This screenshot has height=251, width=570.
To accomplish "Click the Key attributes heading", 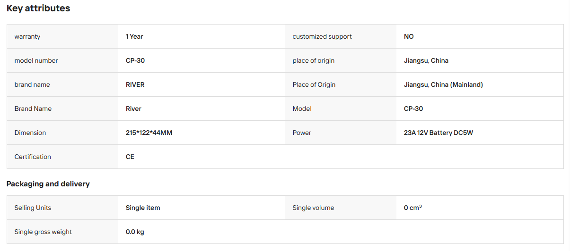I will [x=38, y=8].
